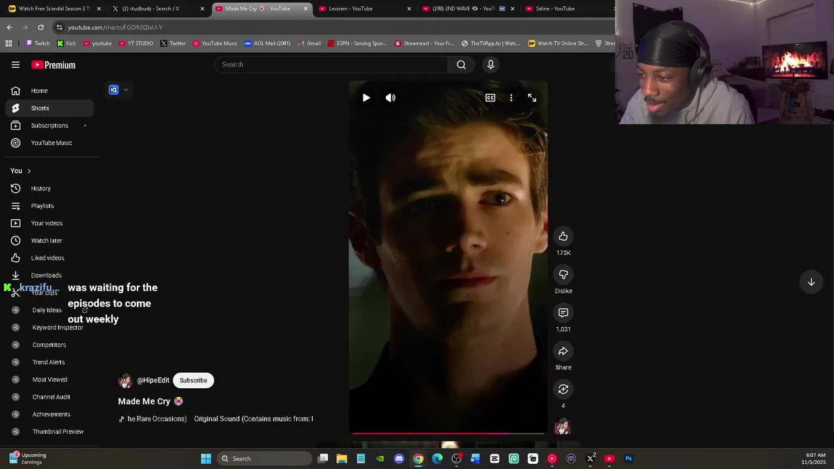The image size is (834, 469).
Task: Open @HipeEdit channel avatar
Action: click(125, 380)
